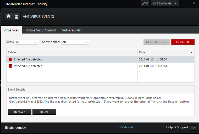Viewport: 199px width, 134px height.
Task: Click the 327 days left link
Action: click(x=127, y=127)
